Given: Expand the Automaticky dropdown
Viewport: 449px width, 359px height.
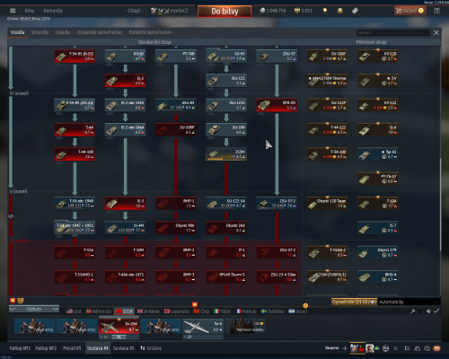Looking at the screenshot, I should [x=409, y=302].
